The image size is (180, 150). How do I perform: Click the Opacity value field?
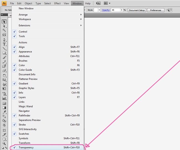(x=116, y=10)
